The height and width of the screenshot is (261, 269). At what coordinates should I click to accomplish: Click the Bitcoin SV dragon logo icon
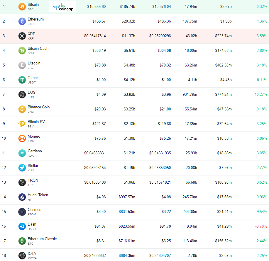pyautogui.click(x=22, y=124)
